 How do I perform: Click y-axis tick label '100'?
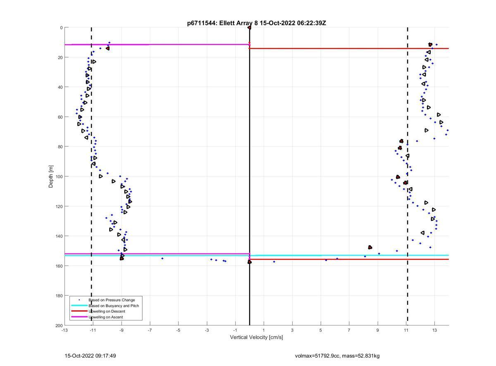59,177
